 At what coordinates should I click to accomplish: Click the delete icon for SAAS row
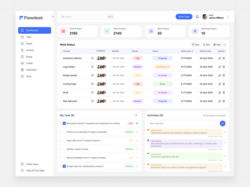224,92
